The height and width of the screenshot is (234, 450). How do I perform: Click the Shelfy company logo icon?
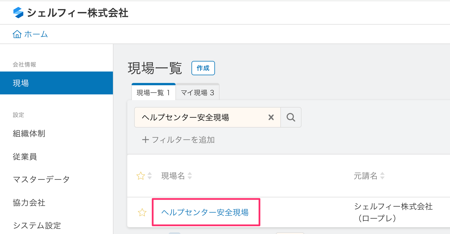tap(18, 13)
